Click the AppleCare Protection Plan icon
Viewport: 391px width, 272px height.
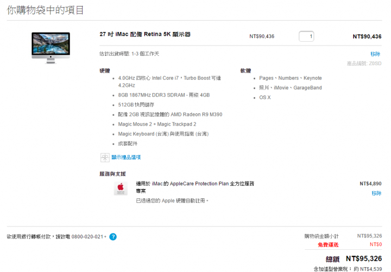121,189
